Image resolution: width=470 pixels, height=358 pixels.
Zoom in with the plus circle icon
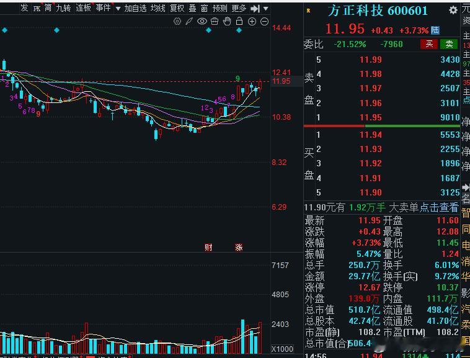[252, 21]
